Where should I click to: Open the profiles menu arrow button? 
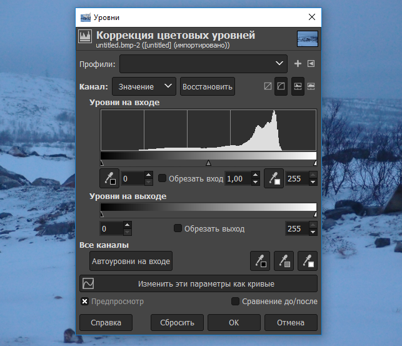311,64
